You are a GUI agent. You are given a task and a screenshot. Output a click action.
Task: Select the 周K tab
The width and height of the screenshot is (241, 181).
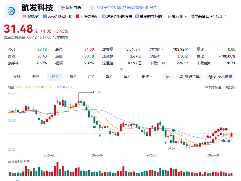(73, 77)
